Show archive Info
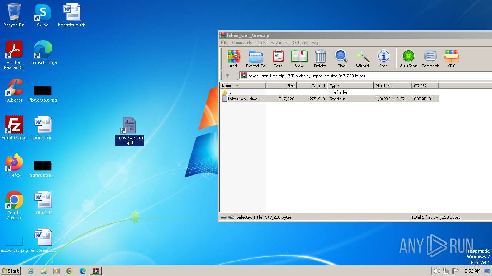The width and height of the screenshot is (492, 276). (x=384, y=59)
